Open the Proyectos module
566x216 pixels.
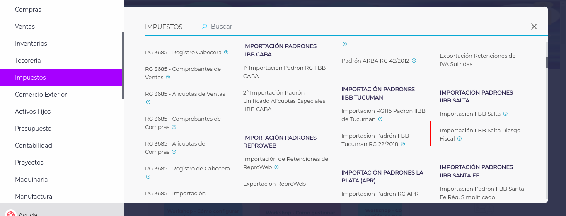point(61,163)
